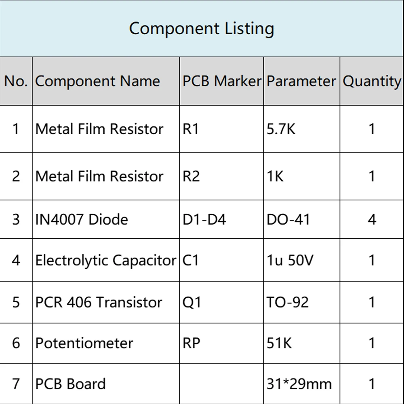Select the DO-41 parameter cell

click(302, 219)
